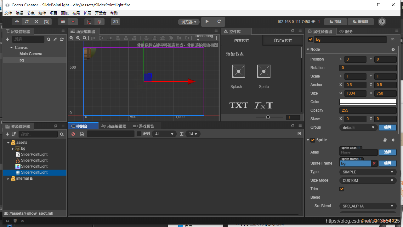Switch to the animation editor tab
This screenshot has width=403, height=227.
pos(114,126)
